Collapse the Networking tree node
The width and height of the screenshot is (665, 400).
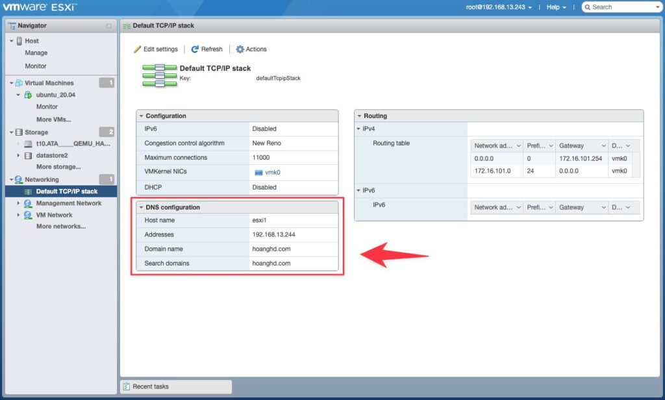[12, 180]
